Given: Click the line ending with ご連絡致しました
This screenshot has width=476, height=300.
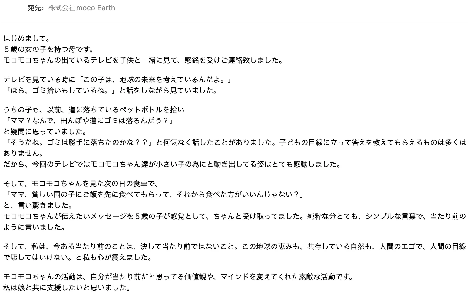Looking at the screenshot, I should click(x=143, y=60).
